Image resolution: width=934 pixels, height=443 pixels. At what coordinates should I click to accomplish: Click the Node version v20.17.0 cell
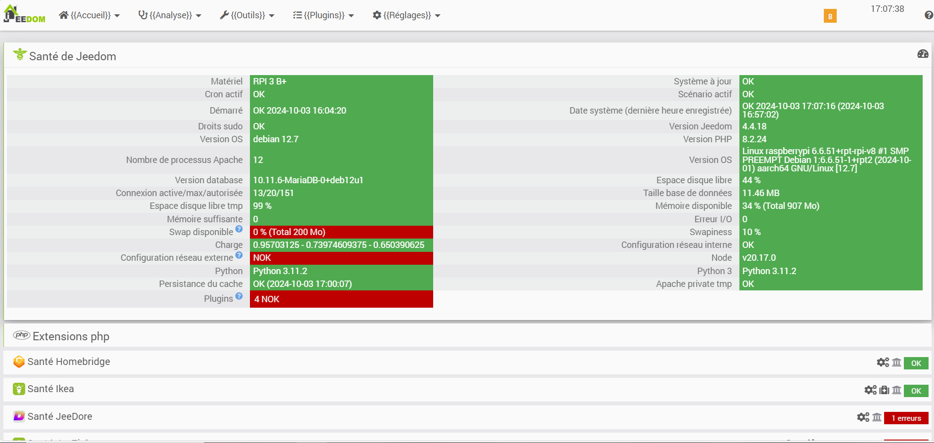[831, 258]
